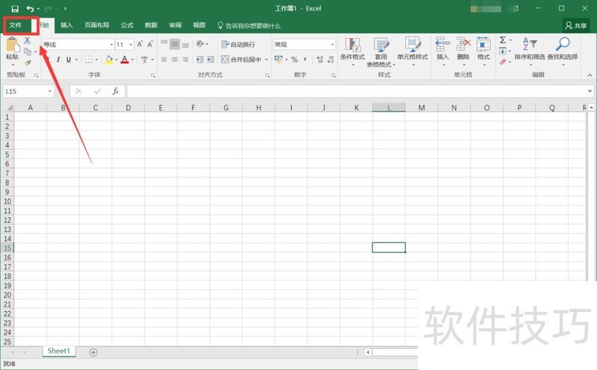Open the font settings dialog launcher
597x370 pixels.
pos(153,75)
